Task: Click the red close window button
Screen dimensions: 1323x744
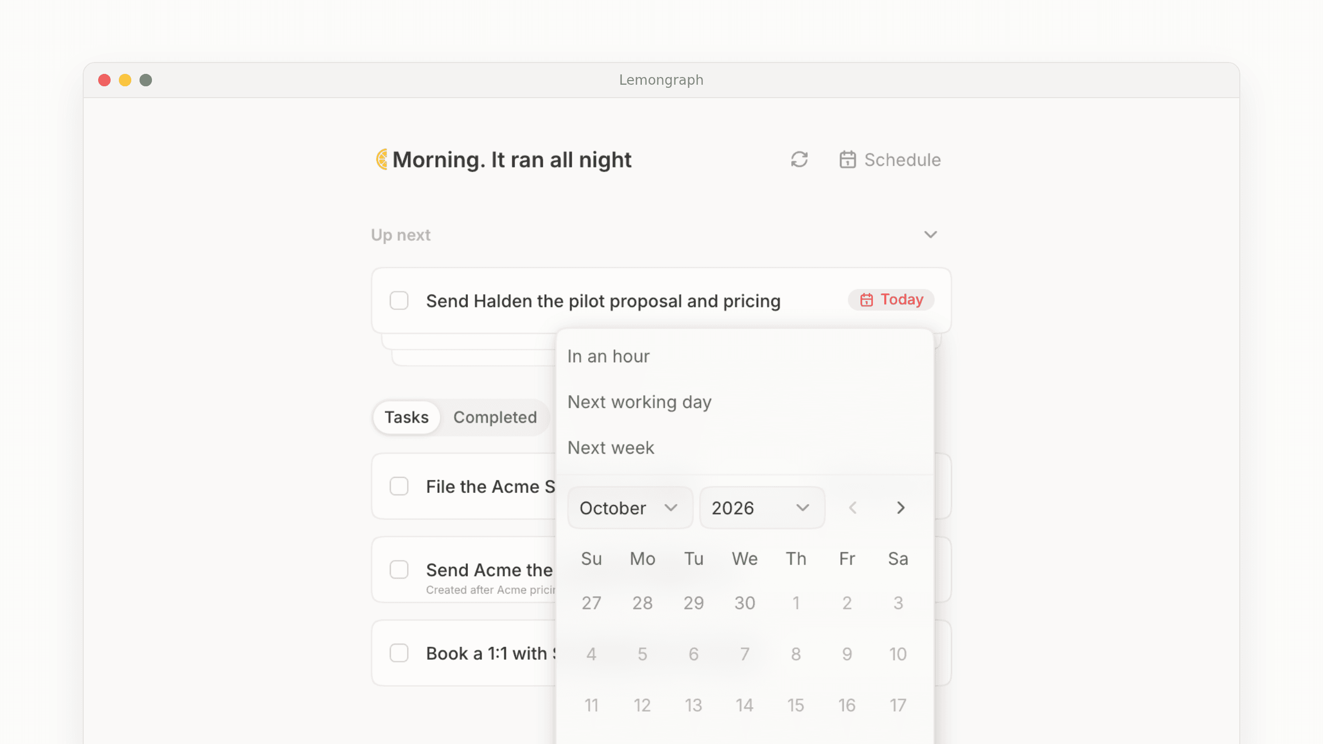Action: click(x=104, y=80)
